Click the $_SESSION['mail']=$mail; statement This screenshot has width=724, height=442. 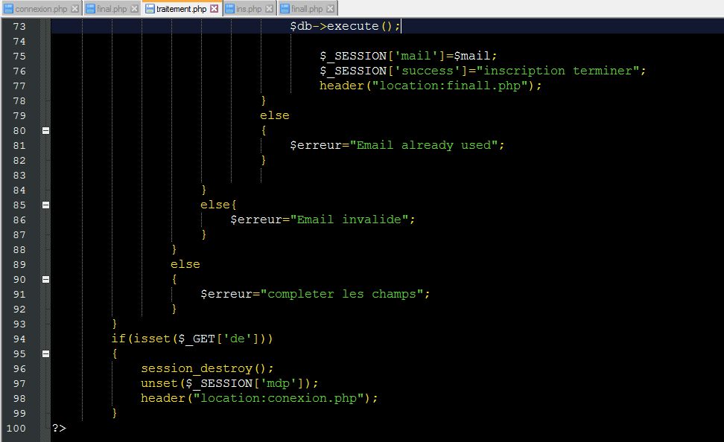(x=408, y=56)
